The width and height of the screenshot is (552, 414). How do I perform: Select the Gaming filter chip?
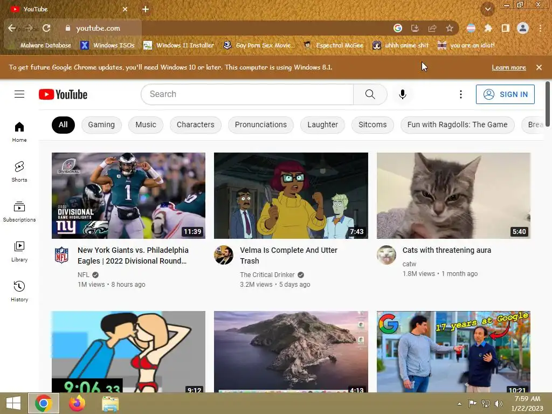click(x=101, y=125)
